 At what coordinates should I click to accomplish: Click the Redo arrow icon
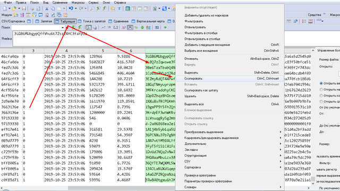coord(81,8)
